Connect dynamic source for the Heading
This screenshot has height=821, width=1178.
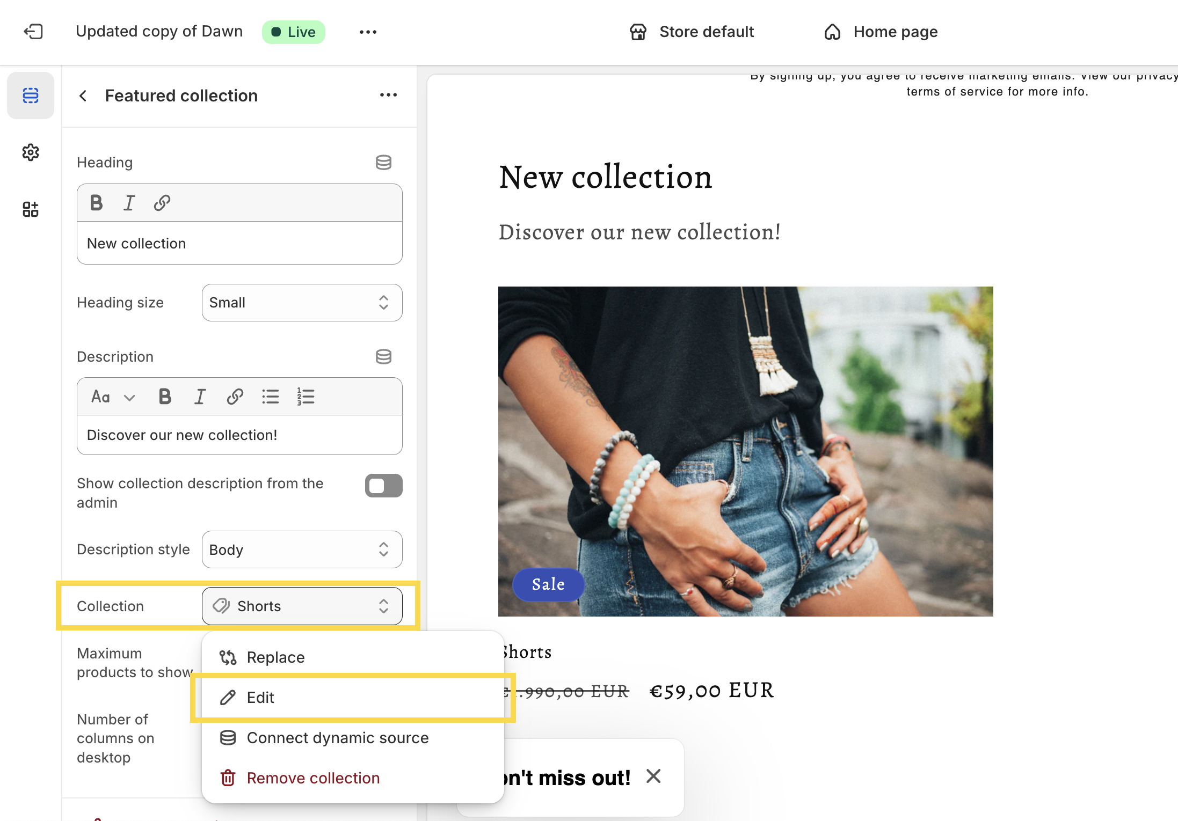[383, 162]
